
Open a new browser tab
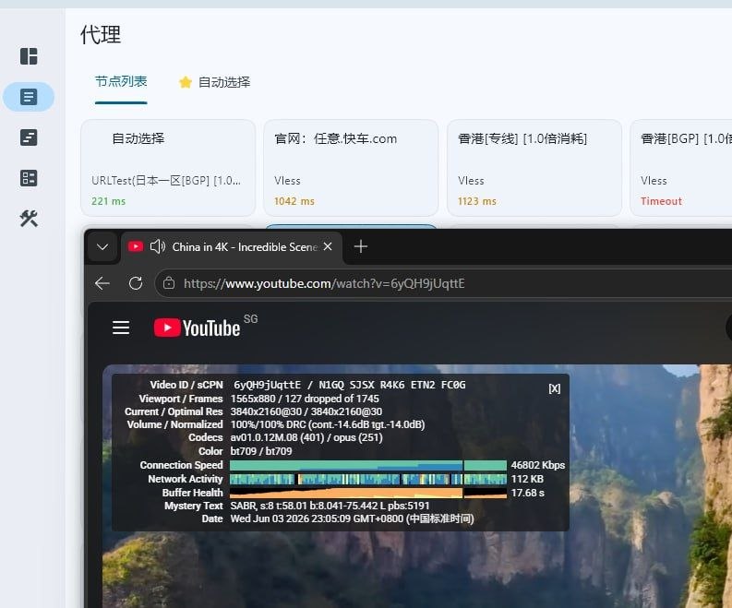click(360, 246)
